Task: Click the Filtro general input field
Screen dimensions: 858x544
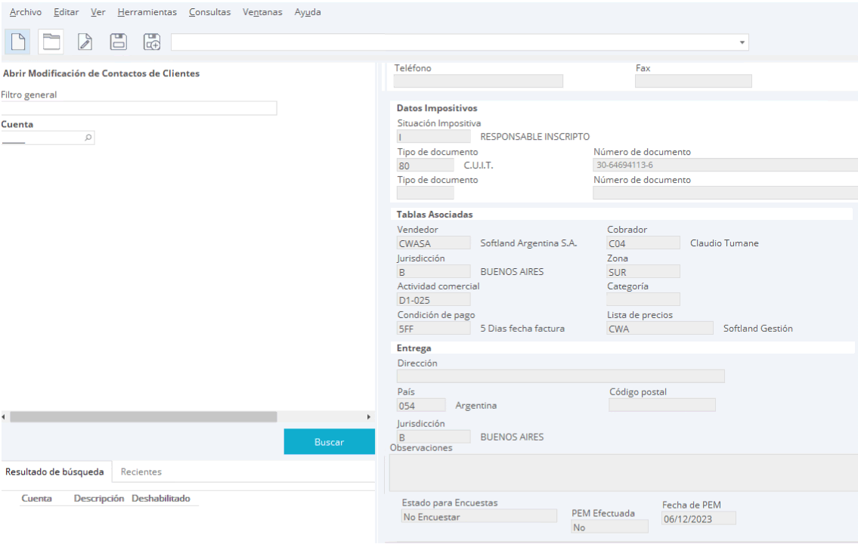Action: (x=139, y=109)
